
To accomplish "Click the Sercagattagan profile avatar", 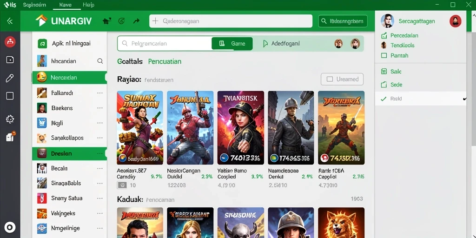I will [x=387, y=21].
